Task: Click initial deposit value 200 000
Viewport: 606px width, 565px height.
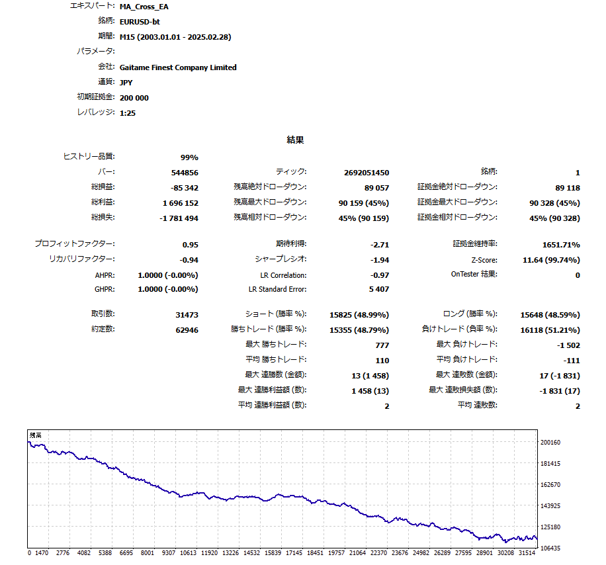Action: [134, 98]
